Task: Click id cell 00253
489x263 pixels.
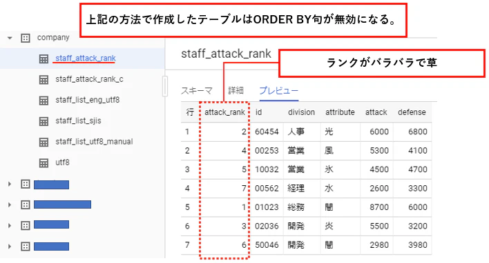Action: 267,151
